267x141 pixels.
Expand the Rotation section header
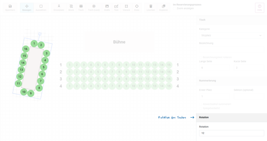tap(231, 117)
